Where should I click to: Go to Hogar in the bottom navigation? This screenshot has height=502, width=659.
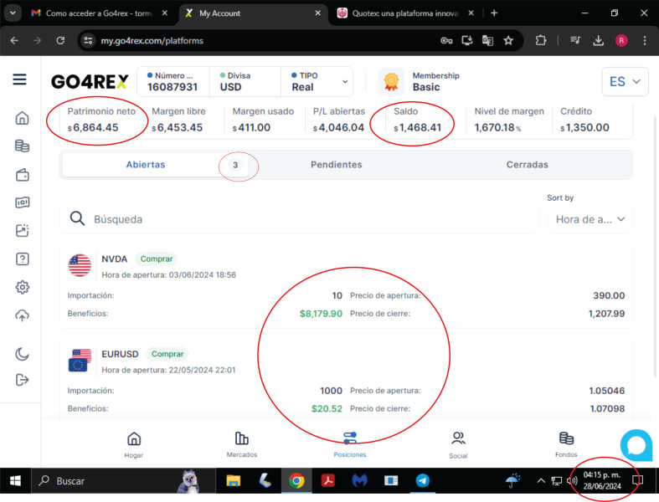coord(134,444)
